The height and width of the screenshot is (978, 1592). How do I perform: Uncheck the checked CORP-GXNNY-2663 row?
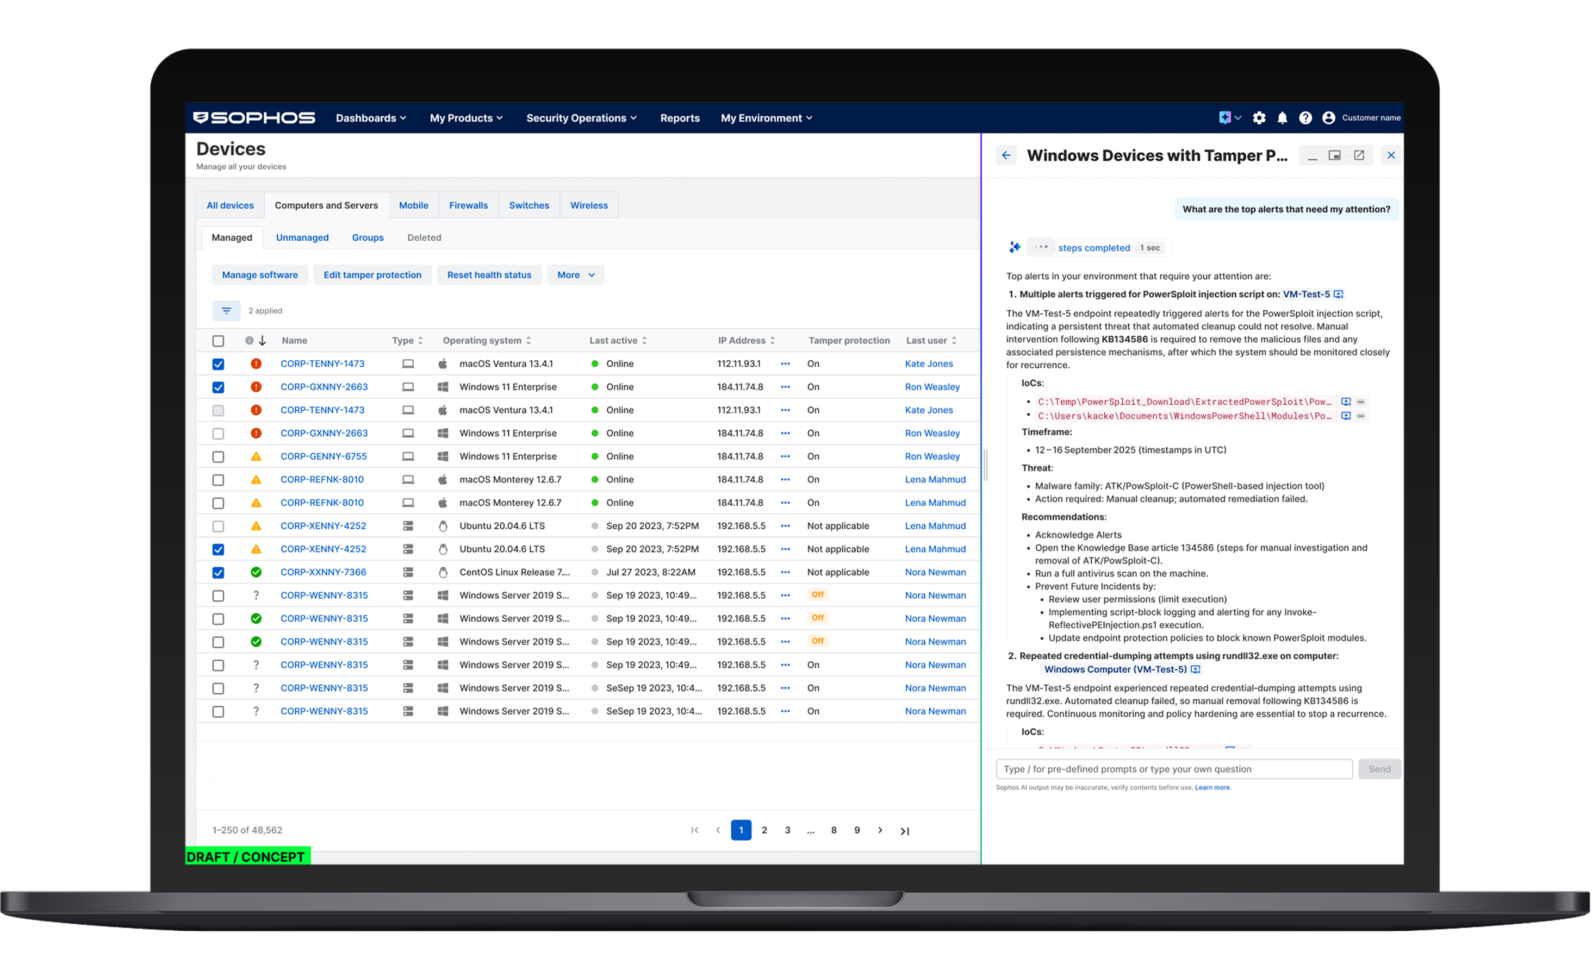pyautogui.click(x=218, y=387)
